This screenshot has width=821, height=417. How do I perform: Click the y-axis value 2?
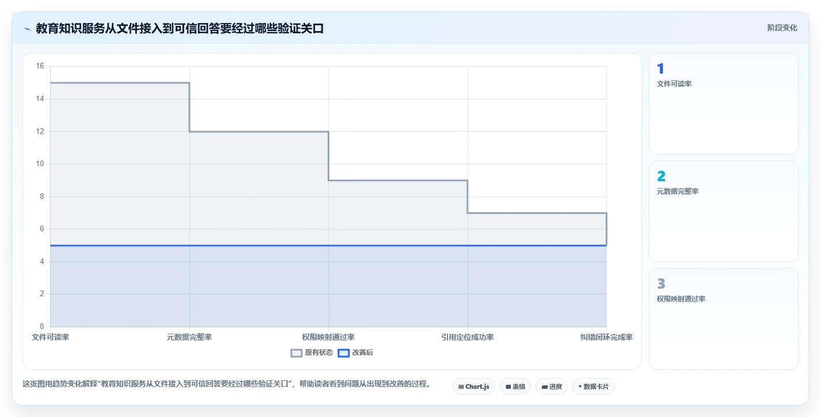click(42, 294)
